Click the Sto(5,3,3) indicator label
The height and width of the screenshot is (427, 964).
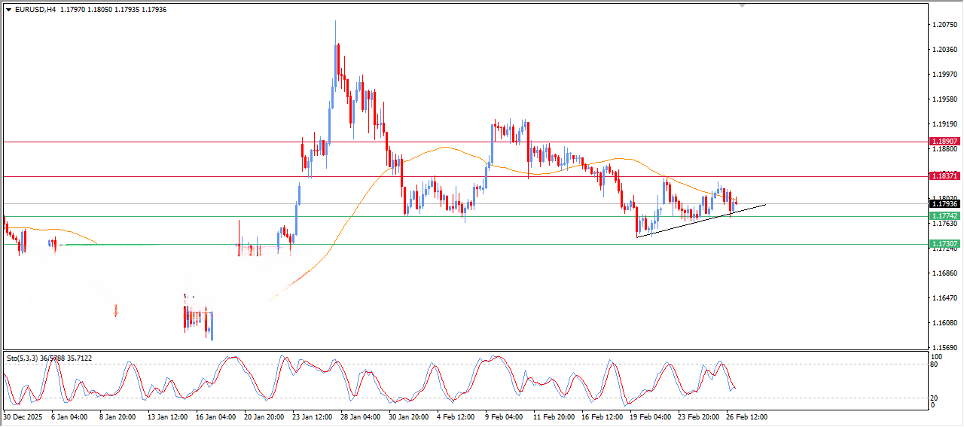click(24, 358)
